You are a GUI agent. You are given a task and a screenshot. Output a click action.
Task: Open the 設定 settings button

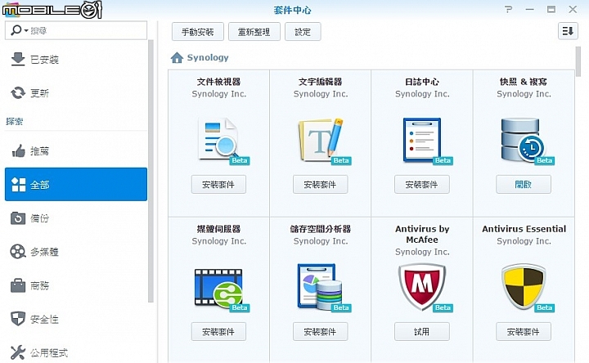pos(303,32)
